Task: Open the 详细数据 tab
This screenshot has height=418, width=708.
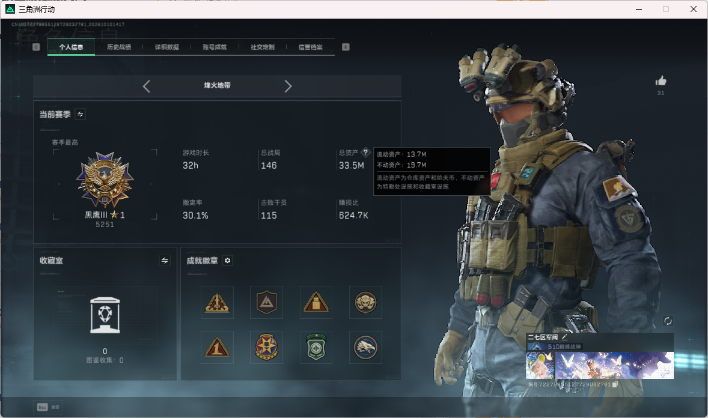Action: pos(166,47)
